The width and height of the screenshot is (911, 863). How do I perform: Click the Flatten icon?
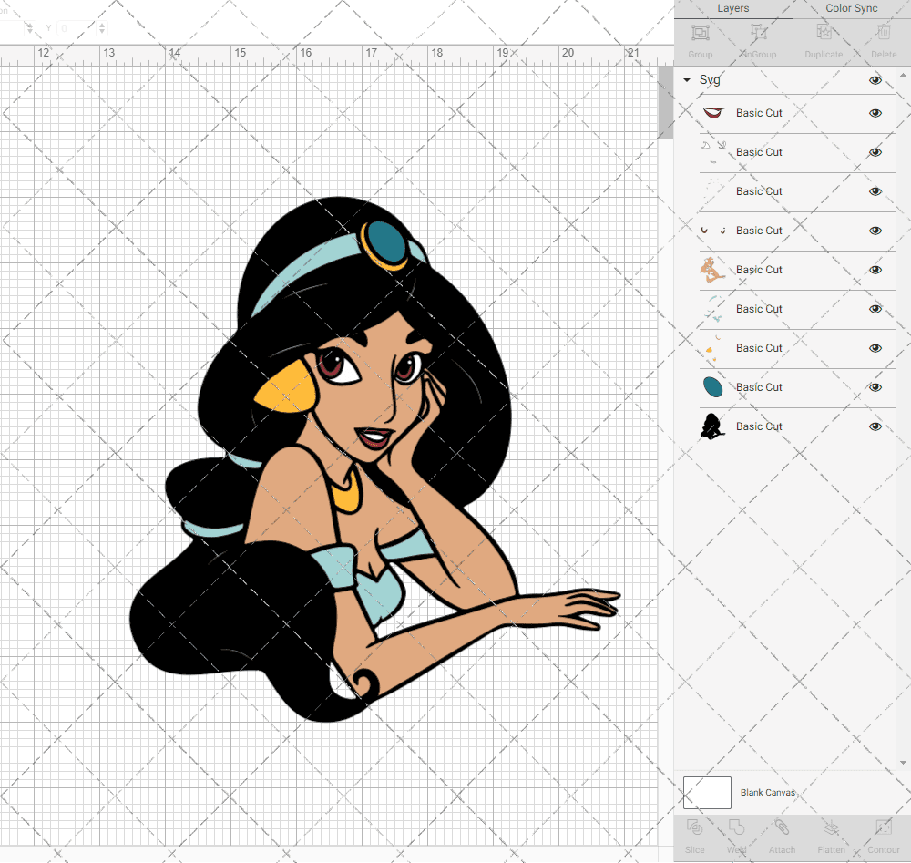(832, 828)
